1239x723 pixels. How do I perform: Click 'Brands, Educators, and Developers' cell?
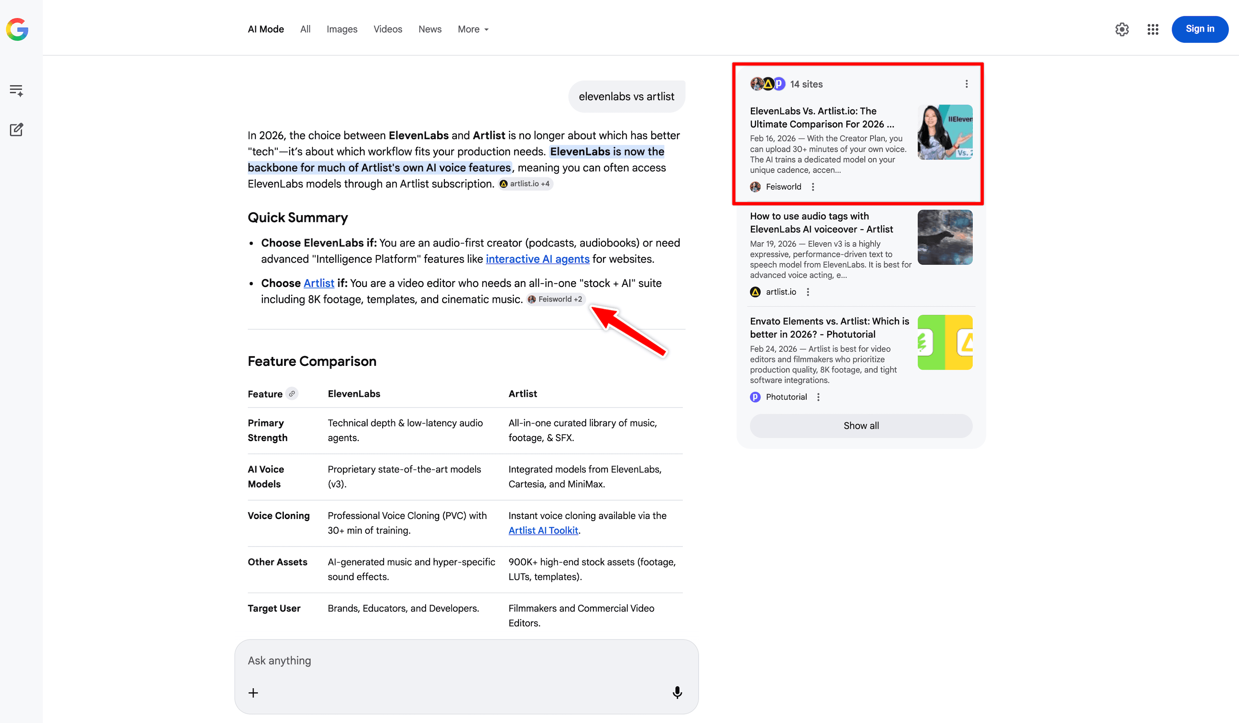click(x=403, y=608)
